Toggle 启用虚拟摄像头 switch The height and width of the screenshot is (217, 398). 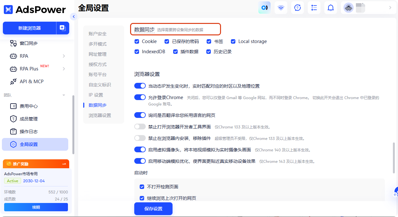(x=140, y=149)
